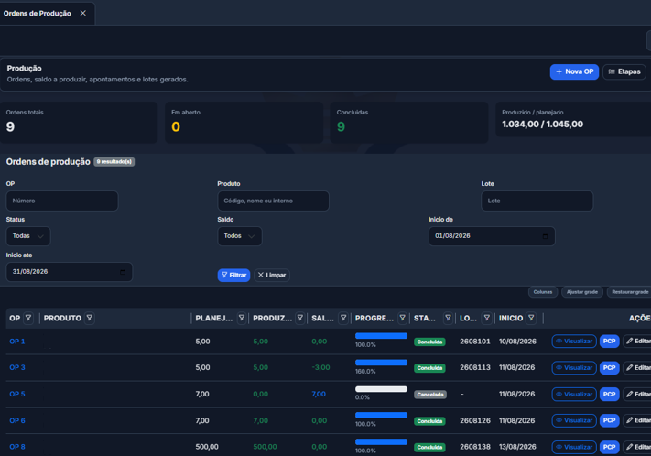The image size is (651, 456).
Task: Open calendar picker for Início até date
Action: 123,272
